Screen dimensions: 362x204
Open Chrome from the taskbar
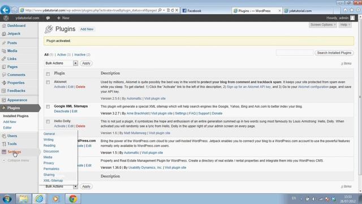pyautogui.click(x=73, y=199)
